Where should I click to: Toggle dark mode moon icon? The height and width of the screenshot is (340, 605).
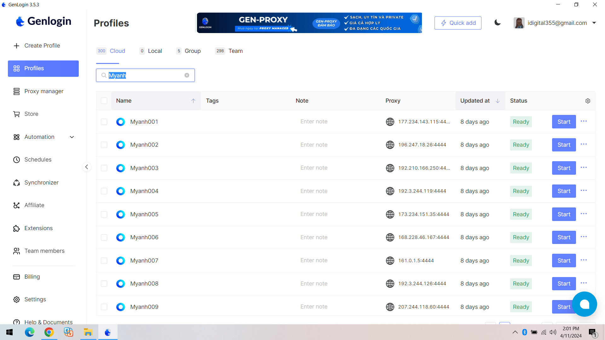(497, 23)
